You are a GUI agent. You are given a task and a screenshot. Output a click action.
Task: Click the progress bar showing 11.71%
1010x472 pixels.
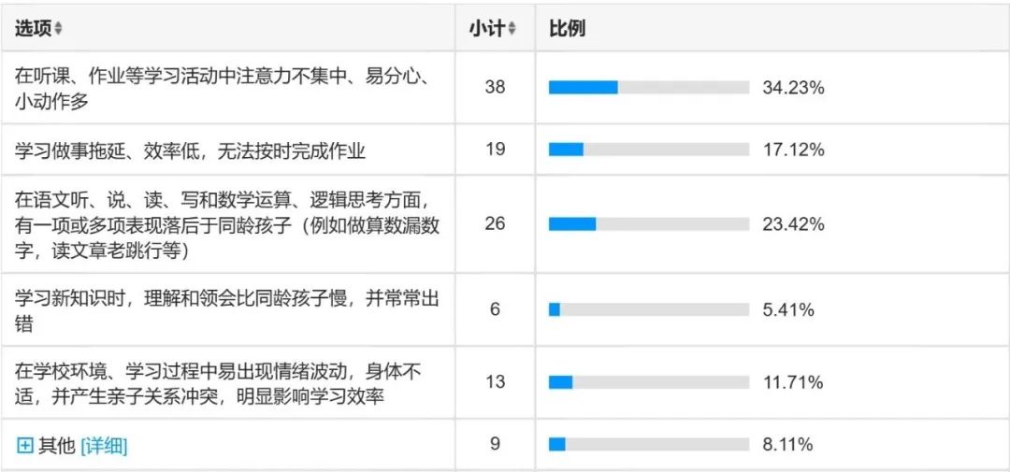648,382
